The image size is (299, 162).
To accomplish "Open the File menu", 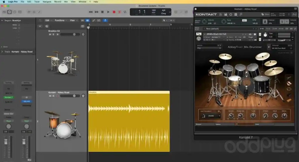I will [x=22, y=2].
